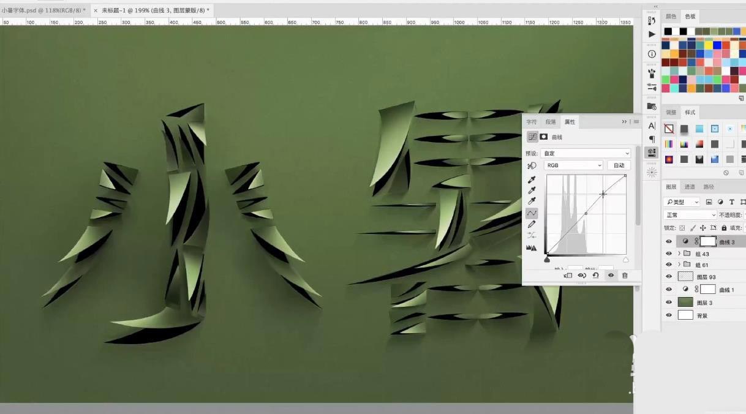Select edit points to modify curve tool
Viewport: 746px width, 414px height.
coord(532,213)
